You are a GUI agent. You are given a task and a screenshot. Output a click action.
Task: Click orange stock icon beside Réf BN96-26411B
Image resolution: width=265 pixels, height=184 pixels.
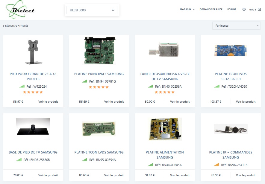click(216, 165)
